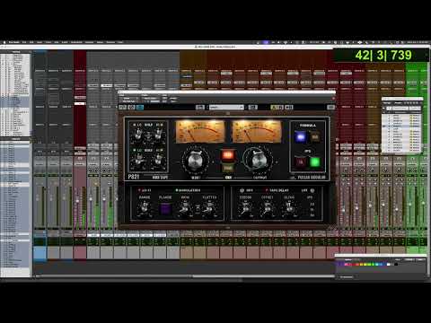Viewport: 431px width, 323px height.
Task: Click the left VU meter
Action: point(200,131)
